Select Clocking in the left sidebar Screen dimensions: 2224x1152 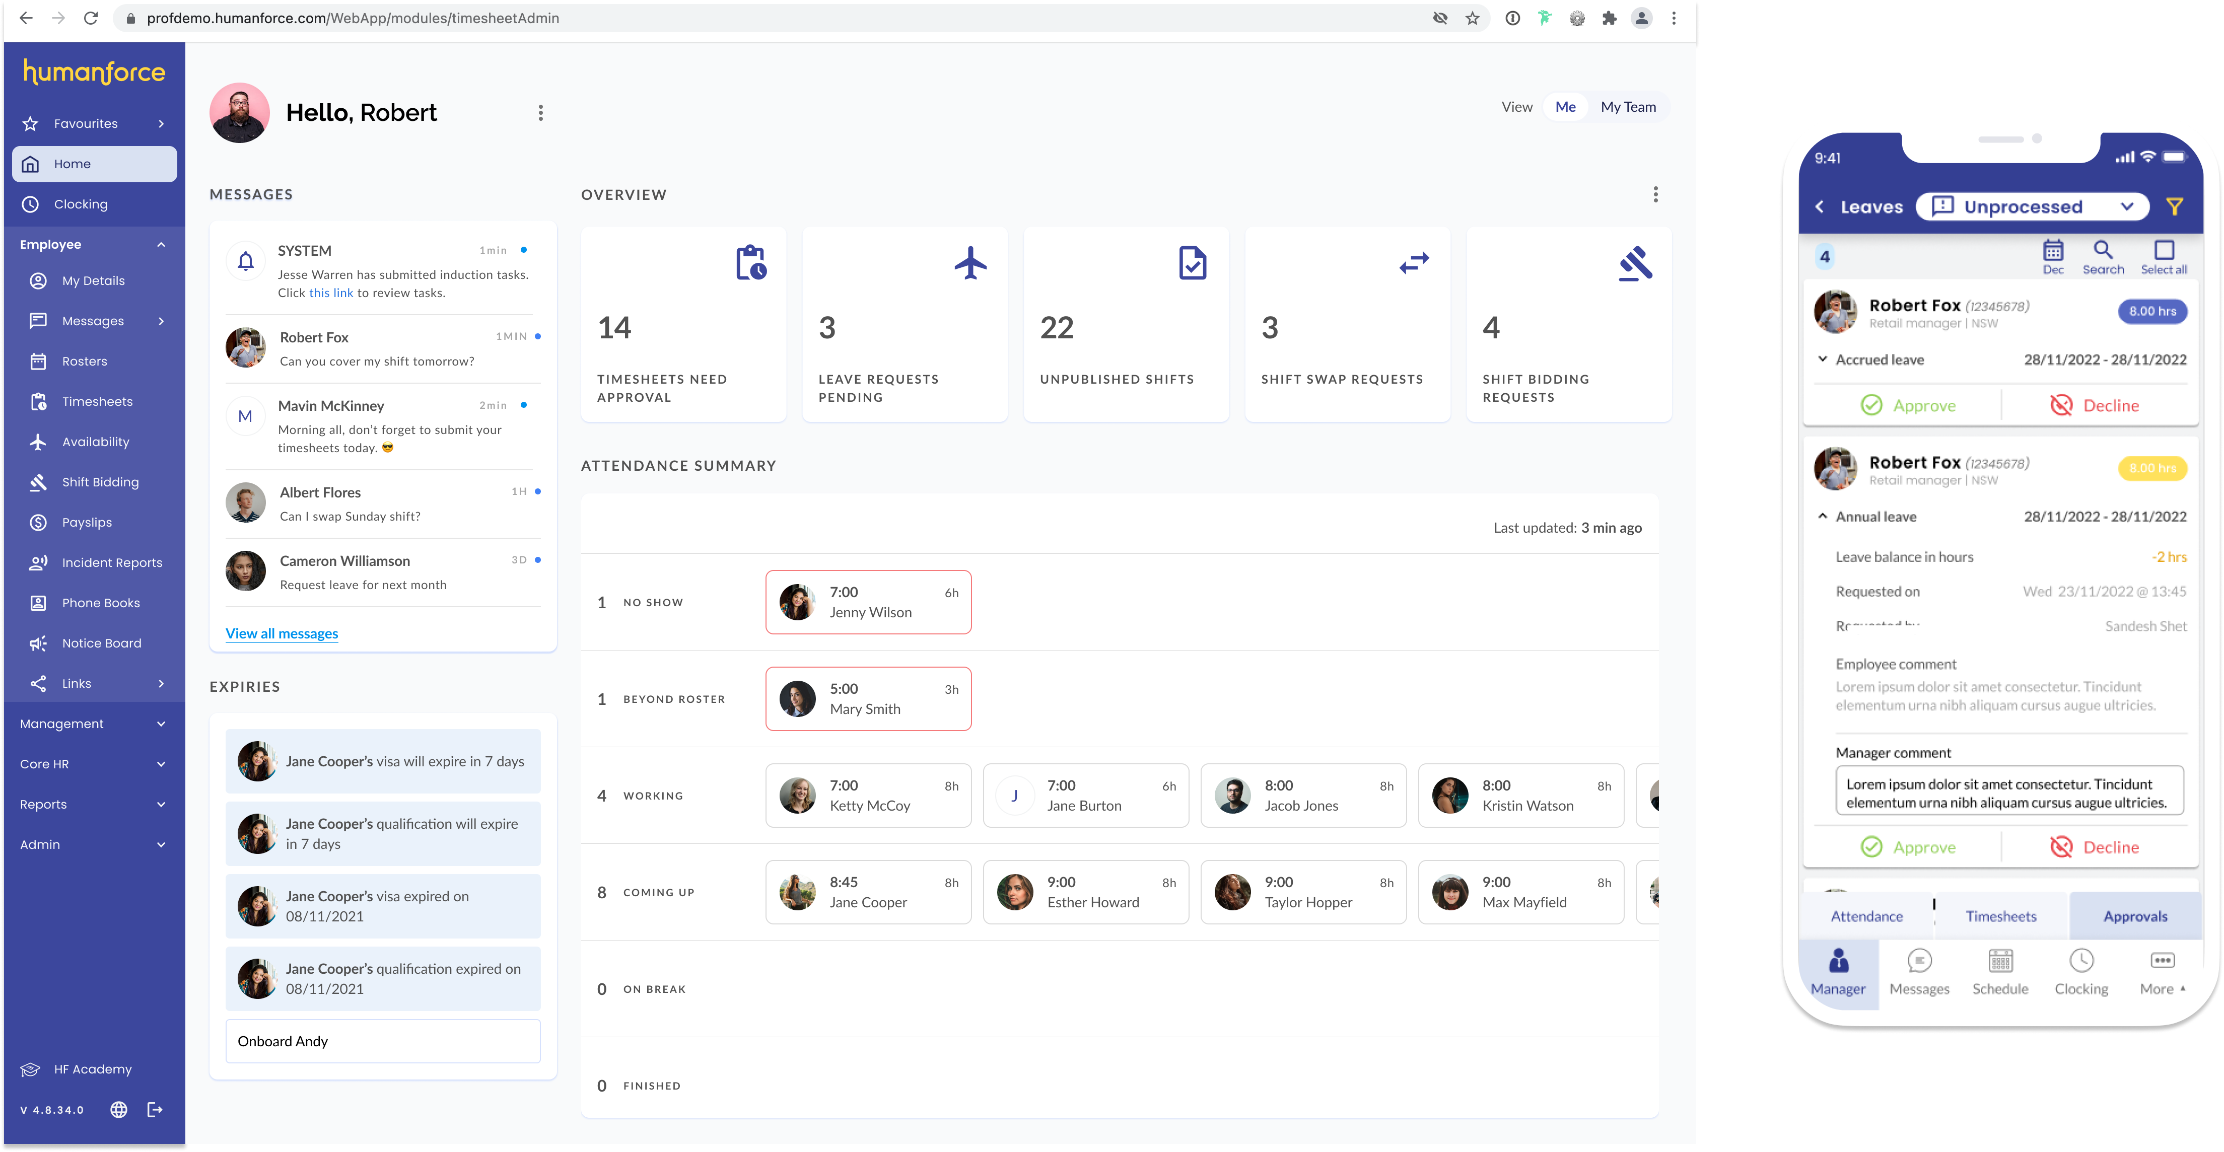[x=80, y=204]
